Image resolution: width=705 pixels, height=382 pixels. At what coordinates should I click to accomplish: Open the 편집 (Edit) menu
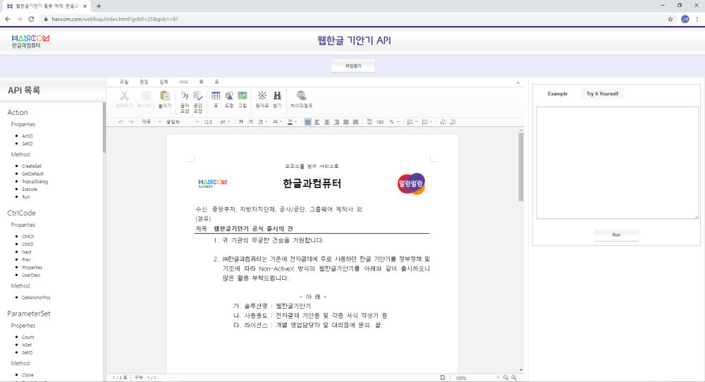coord(144,82)
